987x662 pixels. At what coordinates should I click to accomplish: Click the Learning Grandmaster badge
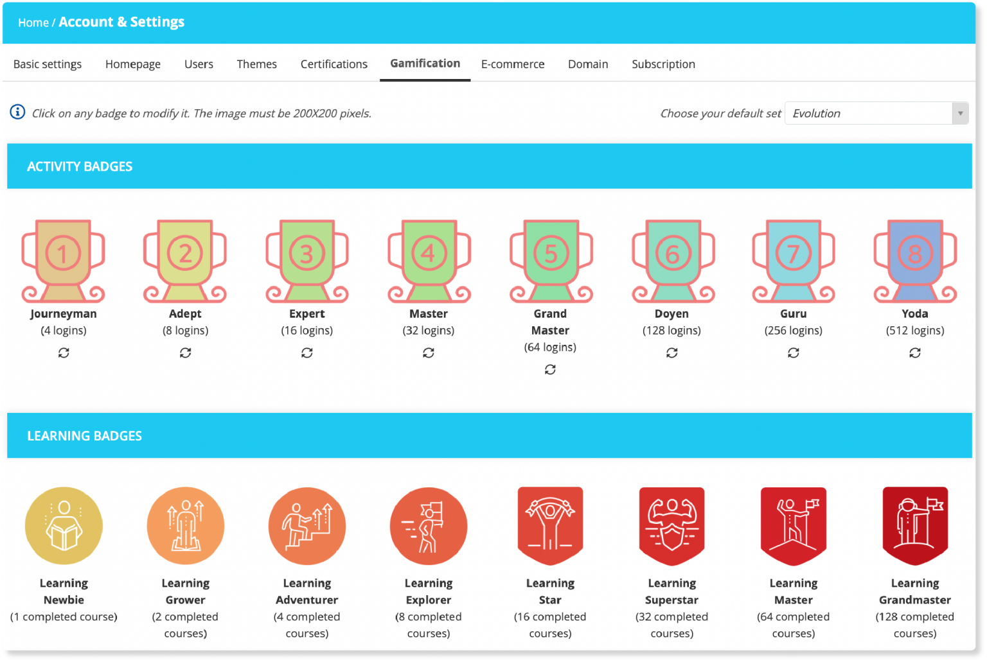tap(914, 525)
